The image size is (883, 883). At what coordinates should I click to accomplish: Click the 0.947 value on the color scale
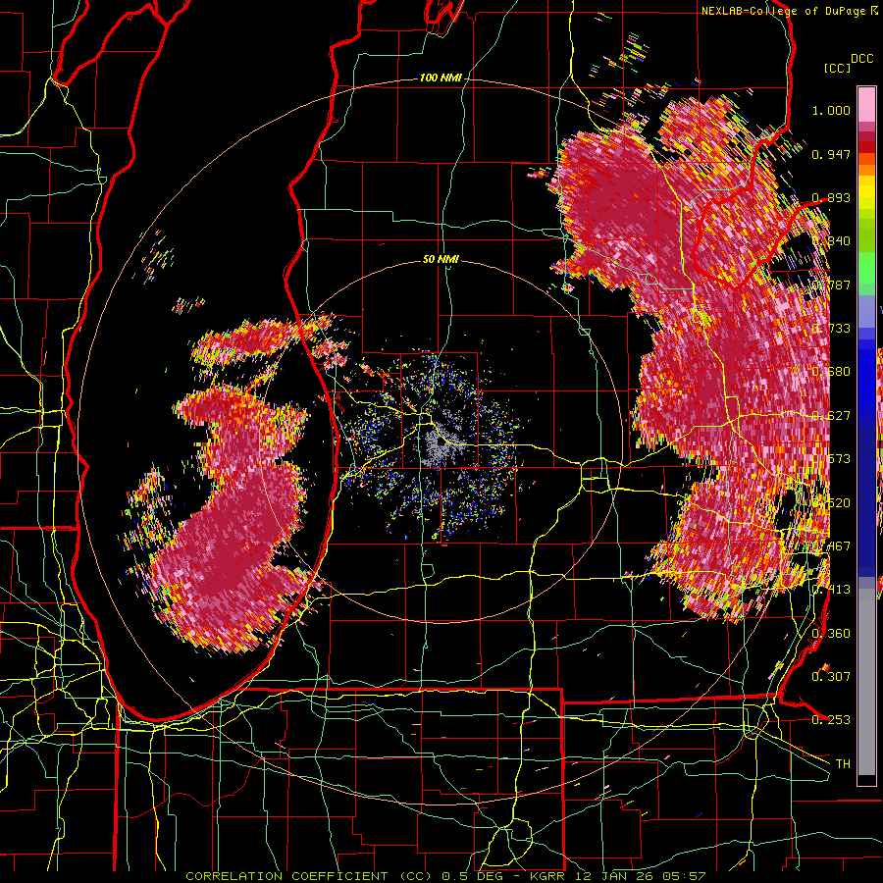click(831, 154)
